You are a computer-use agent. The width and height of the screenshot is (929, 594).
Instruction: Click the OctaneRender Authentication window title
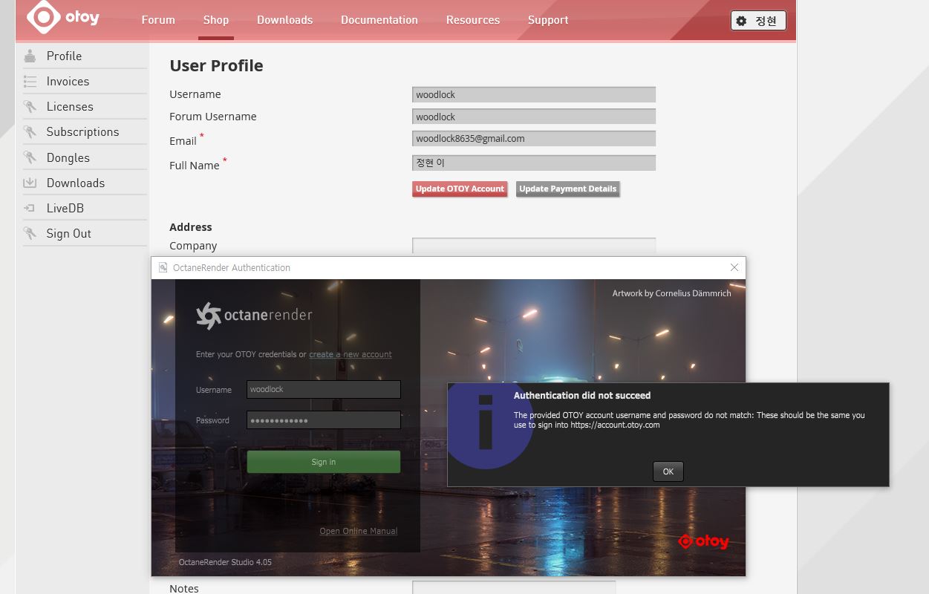tap(232, 267)
